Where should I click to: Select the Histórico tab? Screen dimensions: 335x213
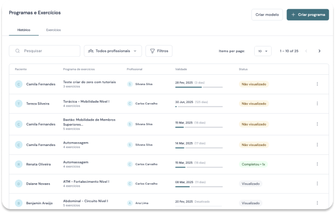(x=24, y=30)
